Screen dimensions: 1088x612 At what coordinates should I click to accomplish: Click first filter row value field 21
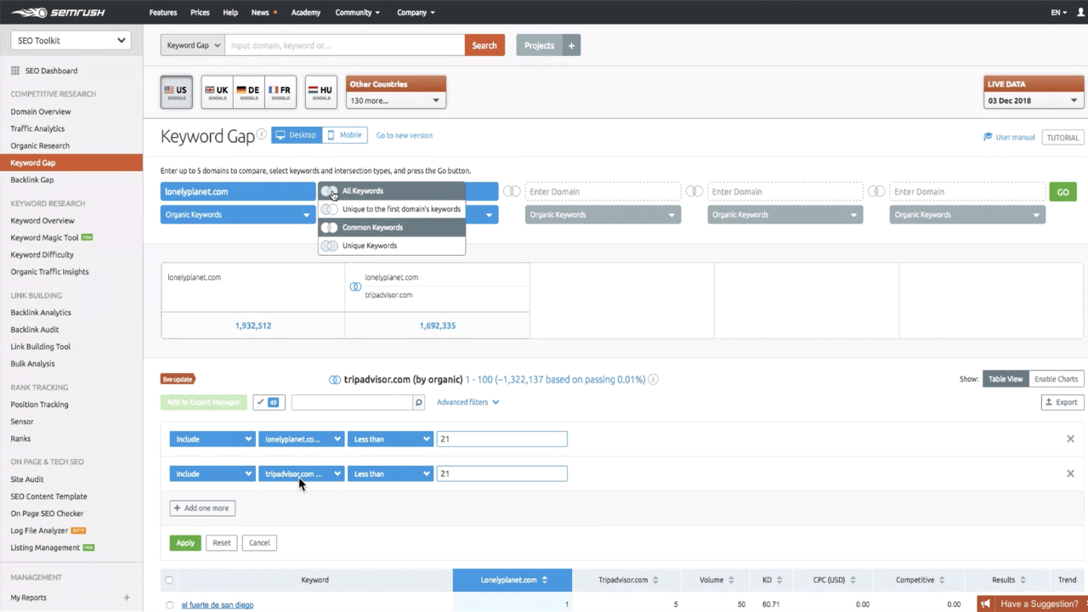[x=501, y=439]
